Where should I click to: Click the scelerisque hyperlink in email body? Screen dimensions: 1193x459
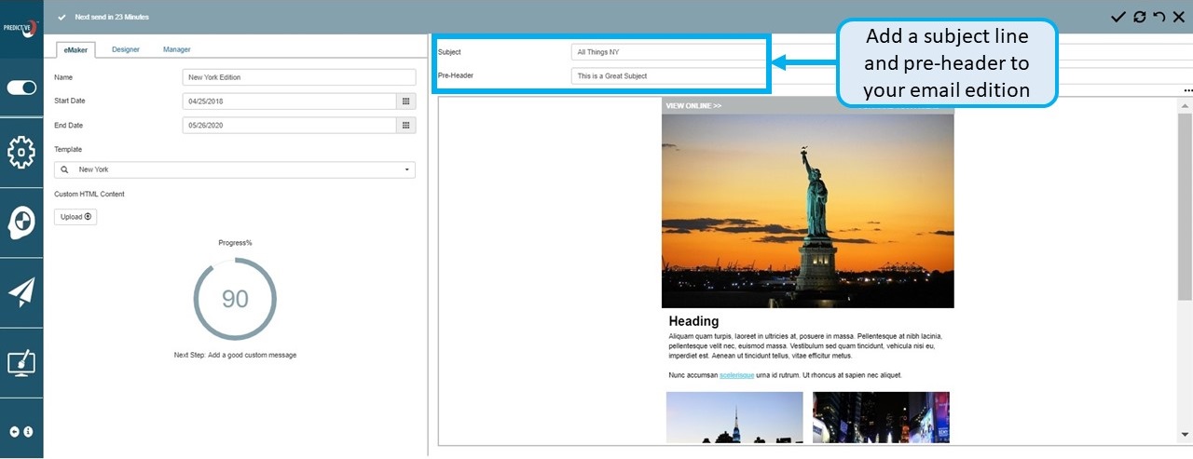coord(736,375)
